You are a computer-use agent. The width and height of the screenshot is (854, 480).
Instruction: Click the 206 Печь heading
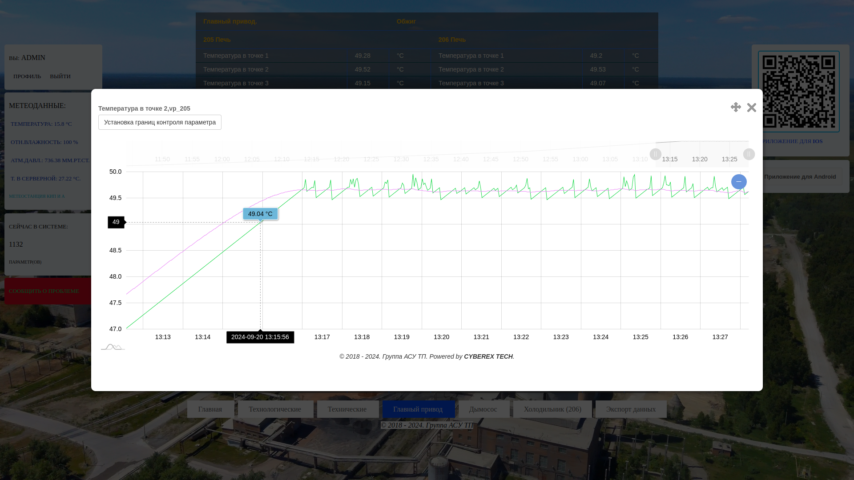coord(452,40)
